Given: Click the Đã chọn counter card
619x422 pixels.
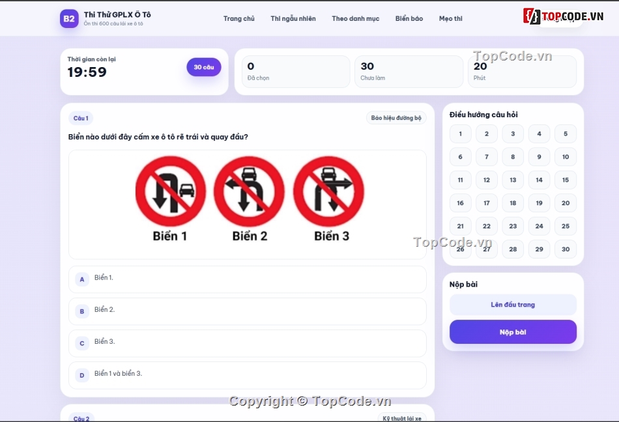Looking at the screenshot, I should 296,72.
